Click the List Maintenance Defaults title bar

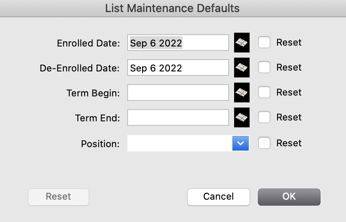pyautogui.click(x=173, y=8)
